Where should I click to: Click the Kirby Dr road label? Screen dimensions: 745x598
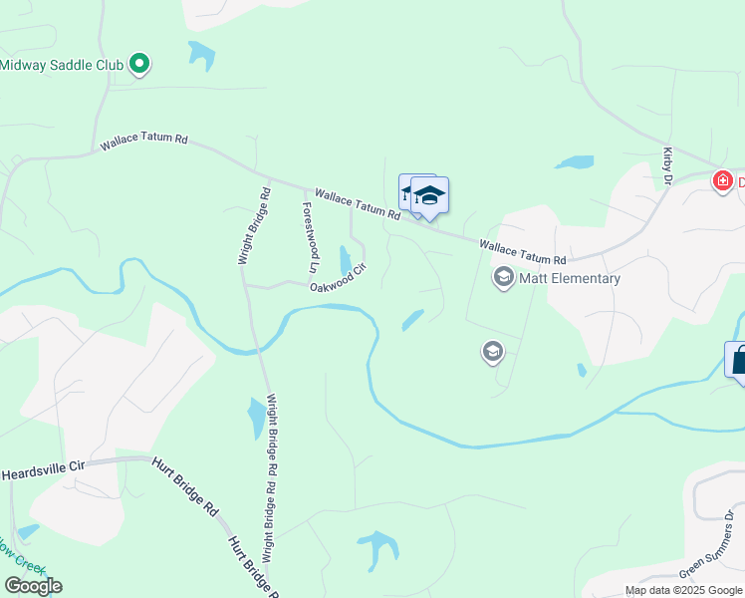click(667, 165)
